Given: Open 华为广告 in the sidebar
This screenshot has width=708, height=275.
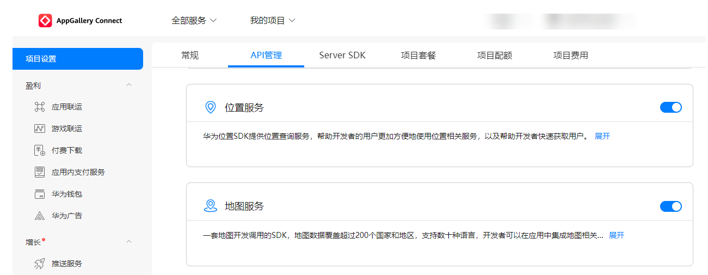Looking at the screenshot, I should coord(67,216).
